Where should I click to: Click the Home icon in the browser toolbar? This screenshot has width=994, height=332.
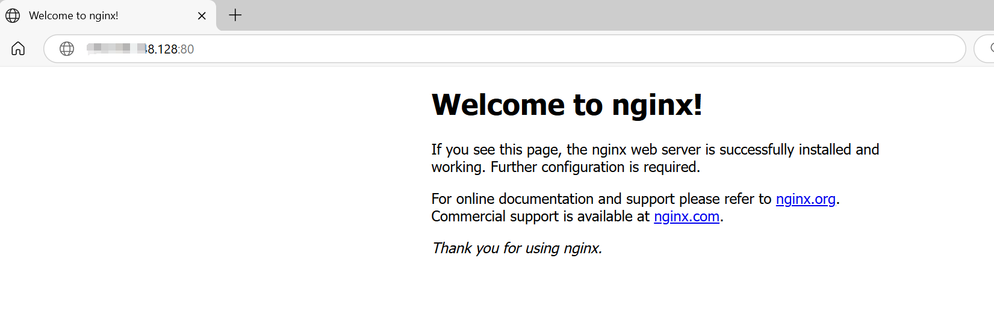point(18,49)
